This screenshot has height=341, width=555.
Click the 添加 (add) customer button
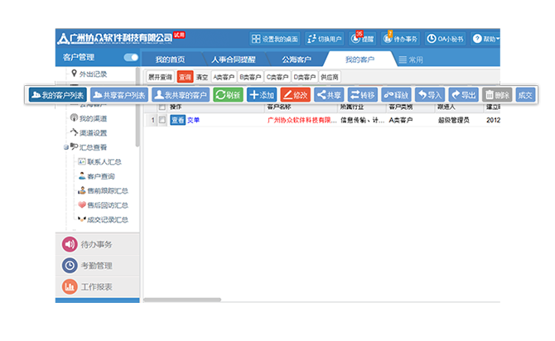tap(262, 95)
